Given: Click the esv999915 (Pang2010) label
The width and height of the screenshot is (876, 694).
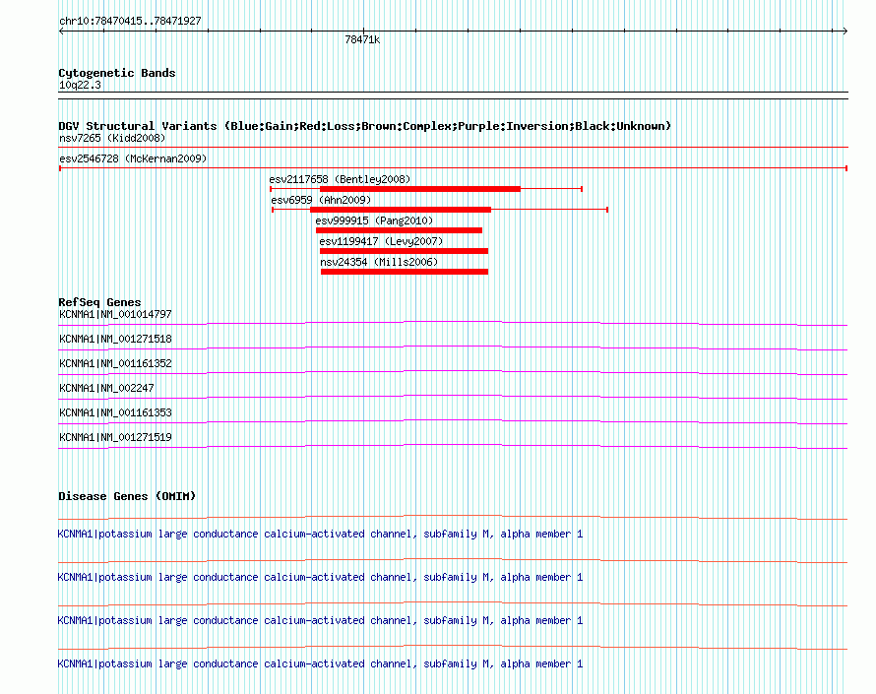Looking at the screenshot, I should [374, 221].
